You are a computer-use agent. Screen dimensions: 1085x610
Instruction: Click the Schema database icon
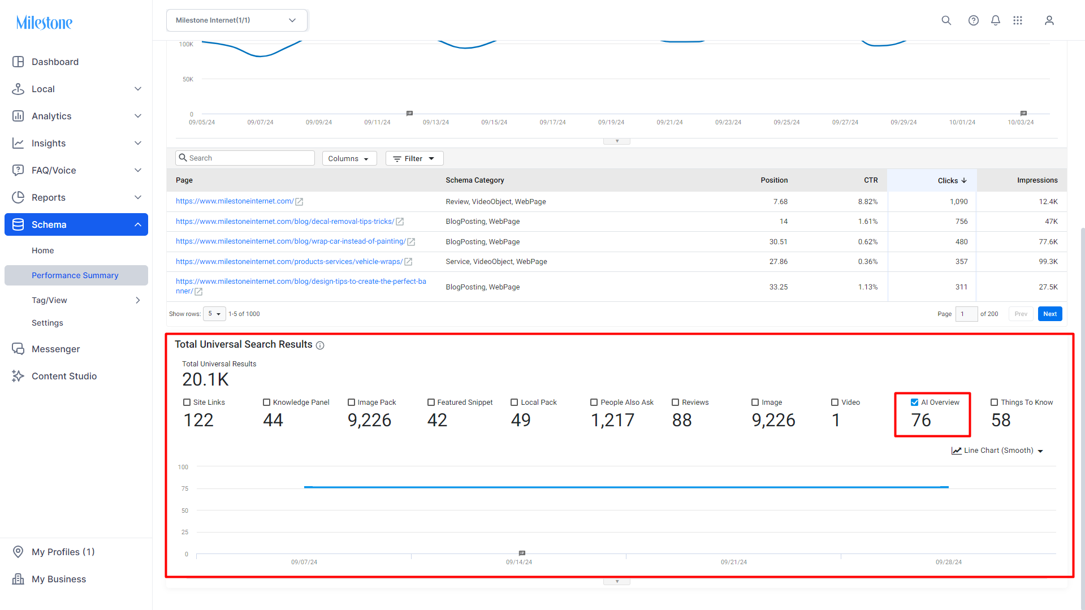18,224
